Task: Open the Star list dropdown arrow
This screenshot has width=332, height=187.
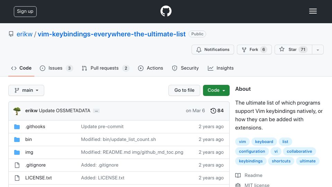Action: pyautogui.click(x=318, y=50)
